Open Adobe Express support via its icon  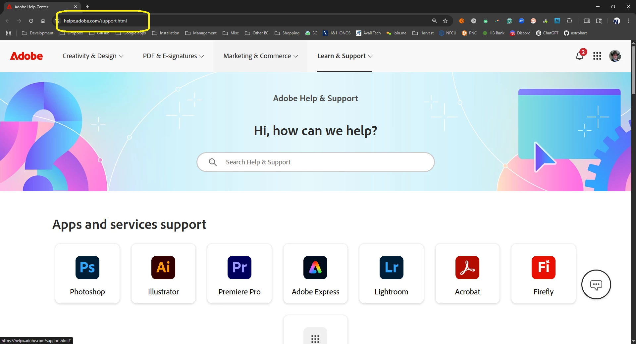315,267
